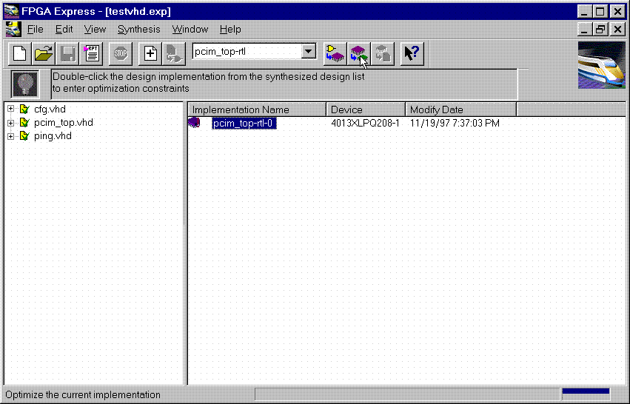The image size is (630, 404).
Task: Select the pcim_top-rtl-0 implementation row
Action: 244,124
